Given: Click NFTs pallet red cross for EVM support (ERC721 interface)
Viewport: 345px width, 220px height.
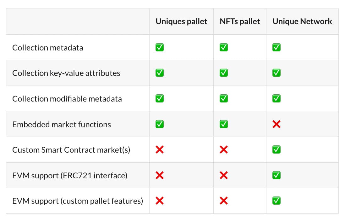Looking at the screenshot, I should coord(223,175).
